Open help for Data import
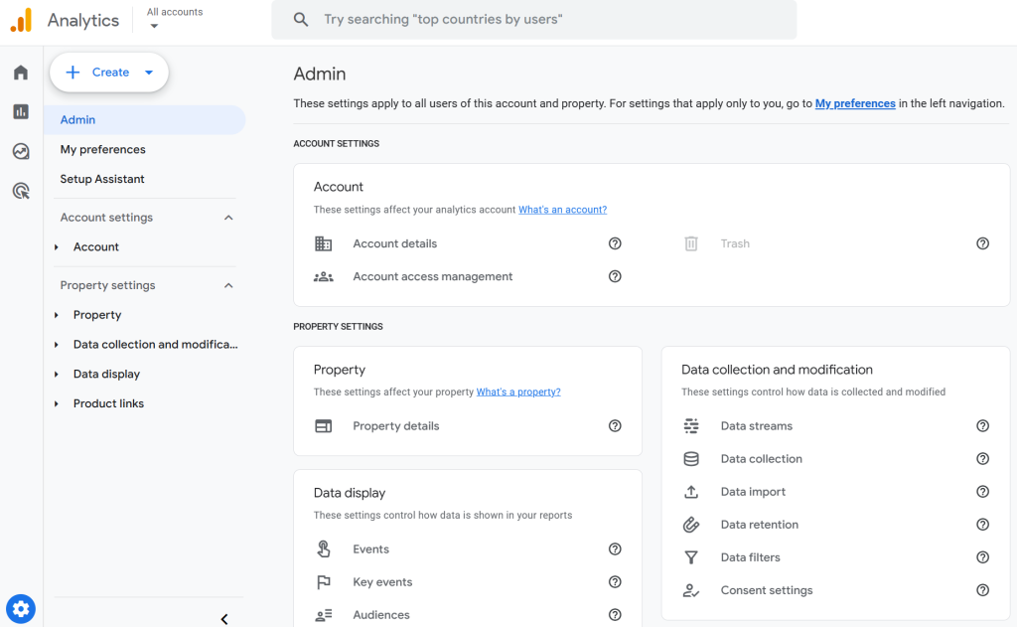This screenshot has width=1017, height=627. (x=982, y=491)
